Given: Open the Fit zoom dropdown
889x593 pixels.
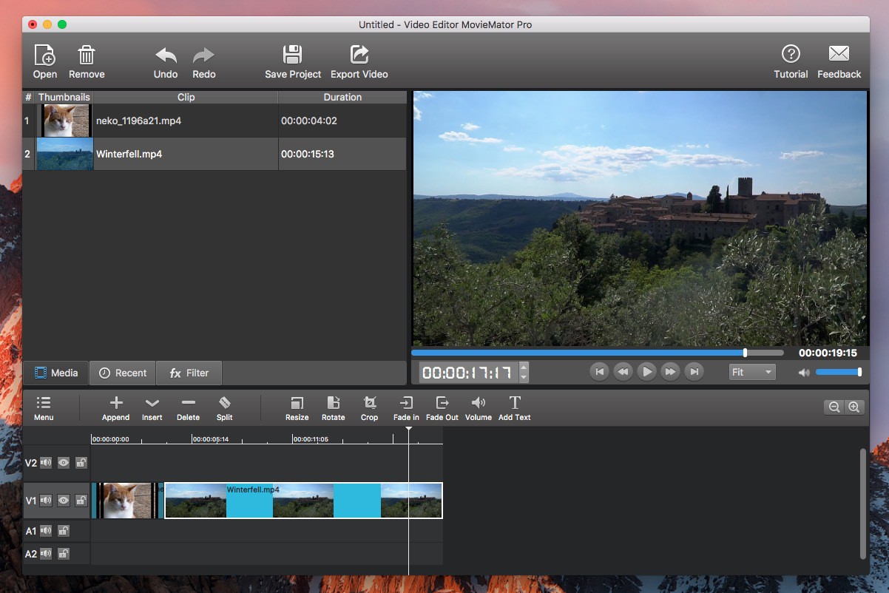Looking at the screenshot, I should pos(751,372).
